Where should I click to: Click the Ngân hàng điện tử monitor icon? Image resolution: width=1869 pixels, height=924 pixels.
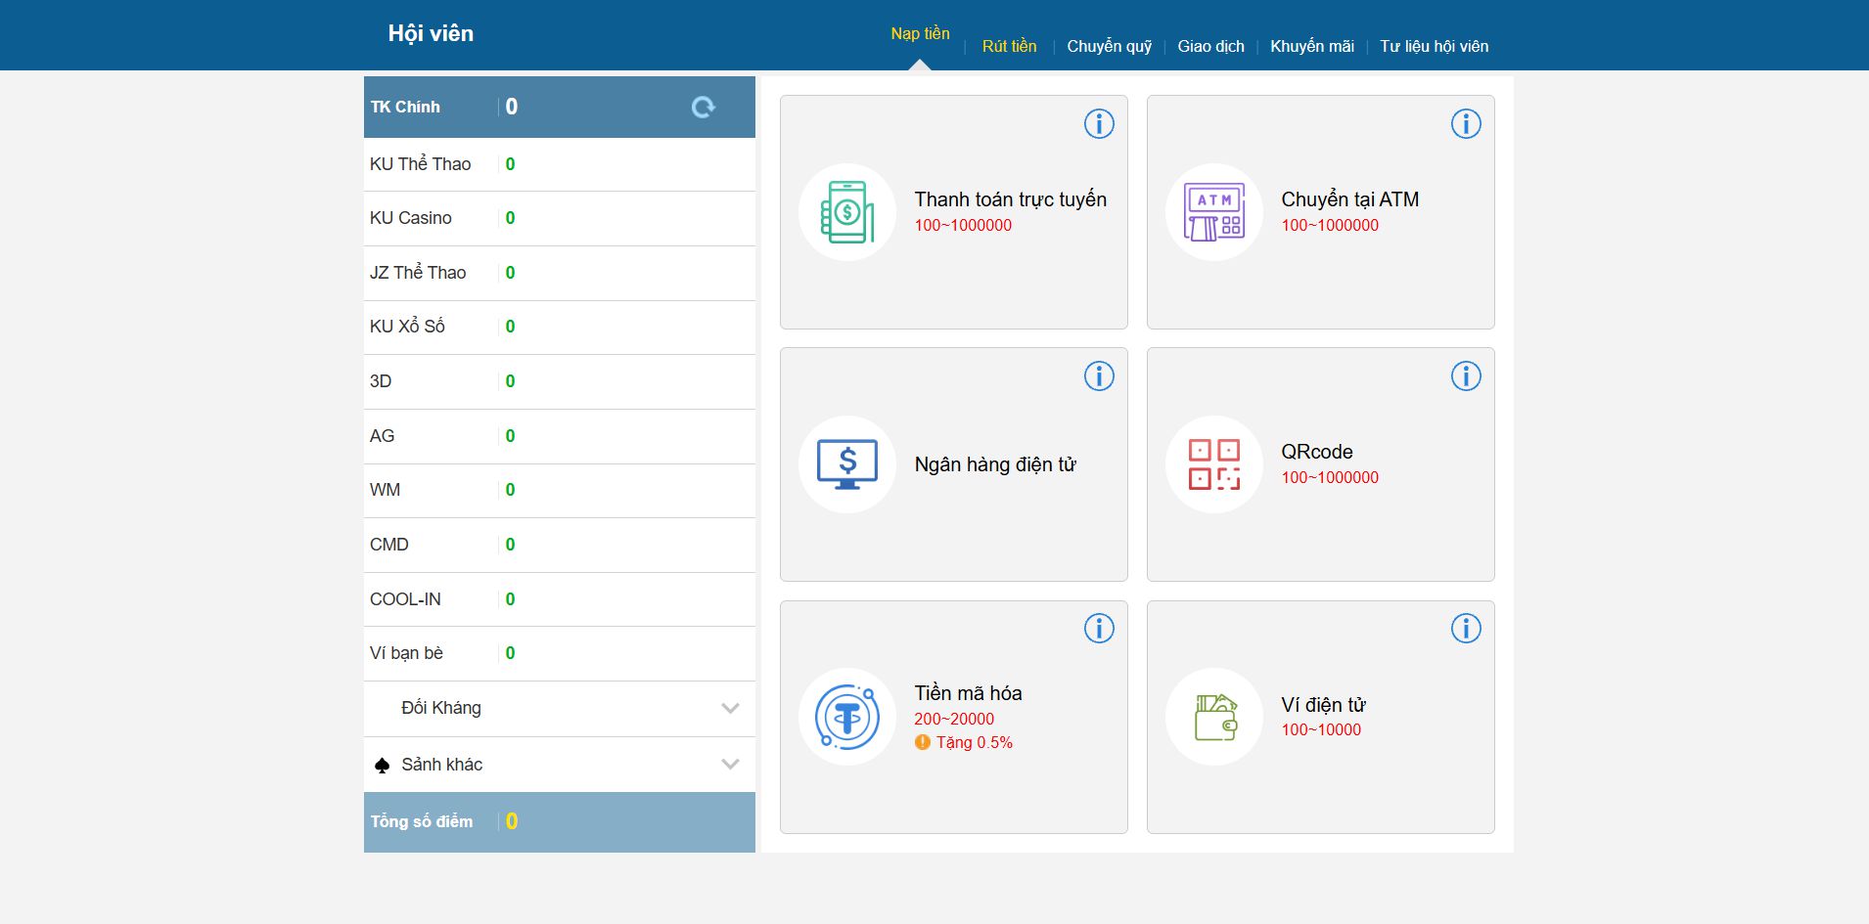click(x=847, y=464)
